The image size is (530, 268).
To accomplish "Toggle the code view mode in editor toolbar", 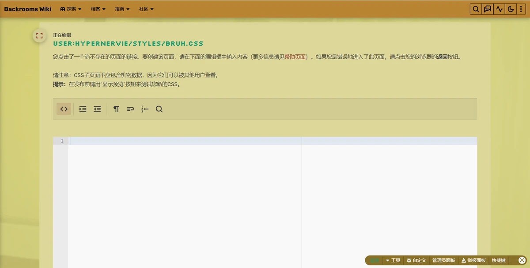I will (63, 109).
